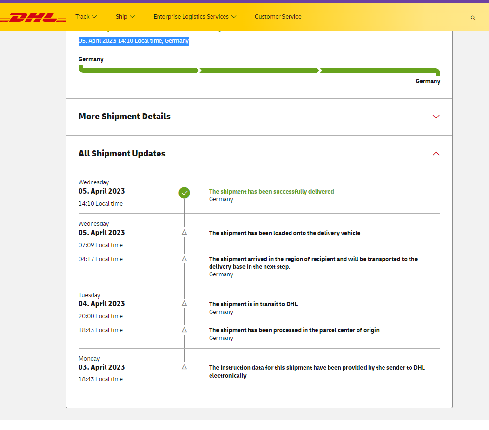Click the green shipment progress bar
This screenshot has width=489, height=430.
(x=259, y=71)
